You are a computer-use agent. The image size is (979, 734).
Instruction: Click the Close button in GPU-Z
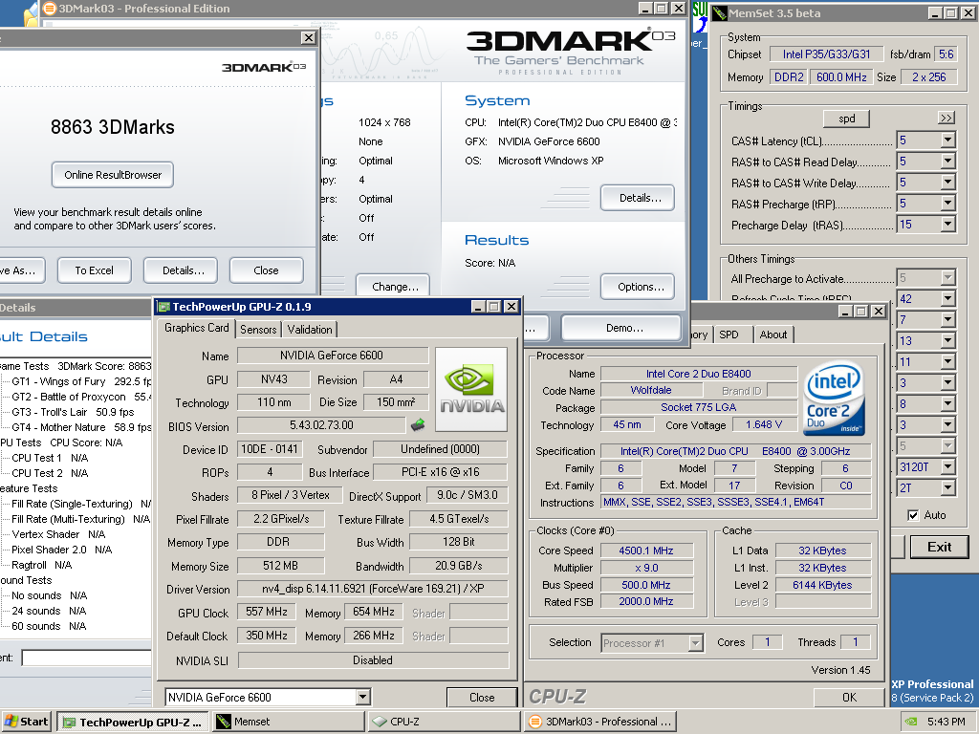click(x=482, y=697)
